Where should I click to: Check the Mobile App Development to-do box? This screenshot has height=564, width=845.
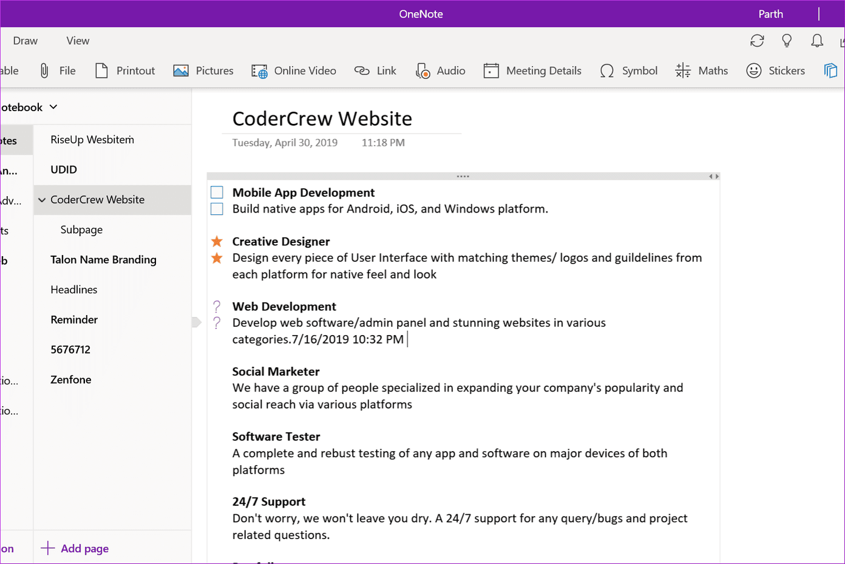click(x=217, y=192)
